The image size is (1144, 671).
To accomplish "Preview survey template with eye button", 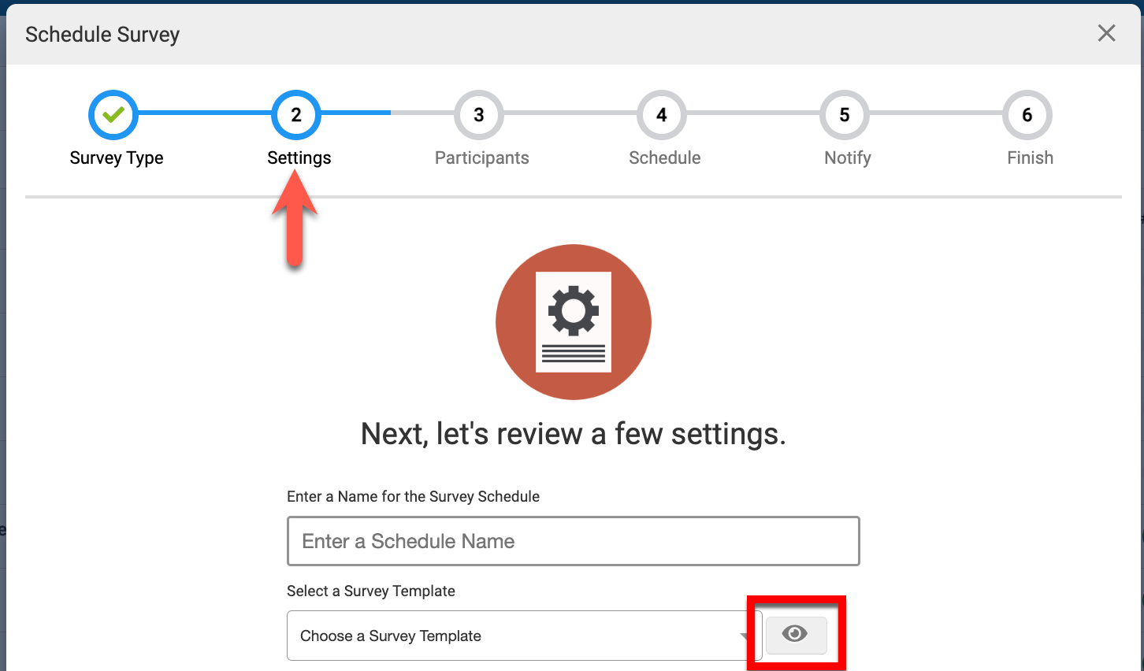I will click(x=796, y=634).
